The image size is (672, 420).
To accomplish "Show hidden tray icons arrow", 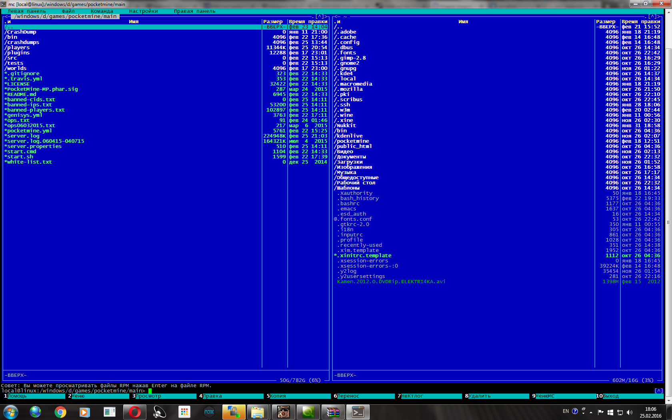I will pos(591,412).
